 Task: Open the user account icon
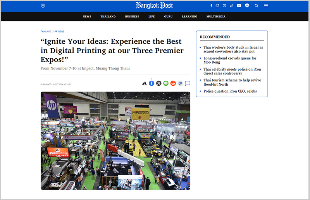tap(43, 6)
